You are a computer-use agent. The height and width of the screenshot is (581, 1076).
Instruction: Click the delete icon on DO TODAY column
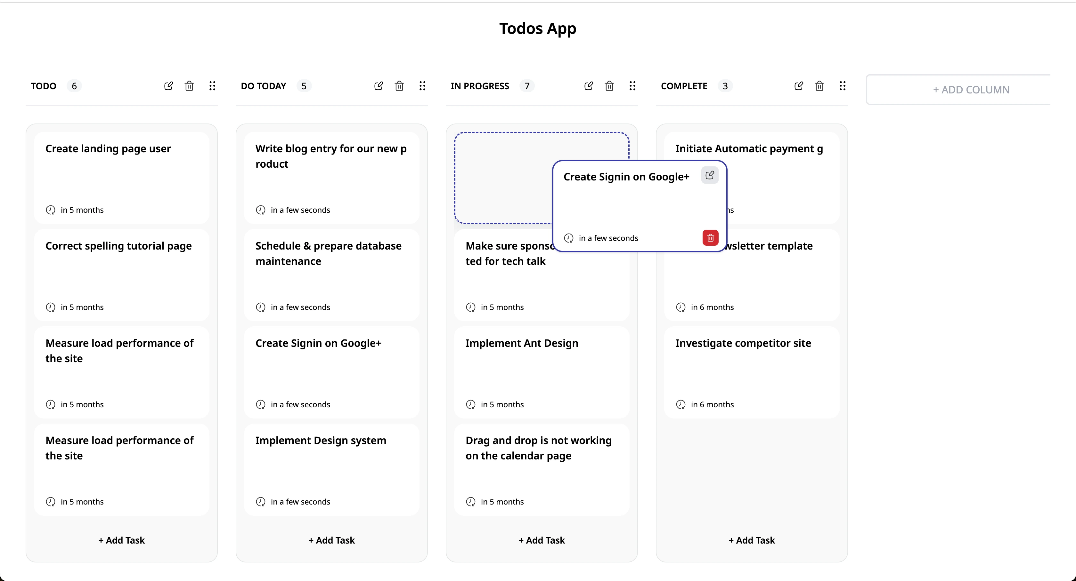tap(399, 86)
